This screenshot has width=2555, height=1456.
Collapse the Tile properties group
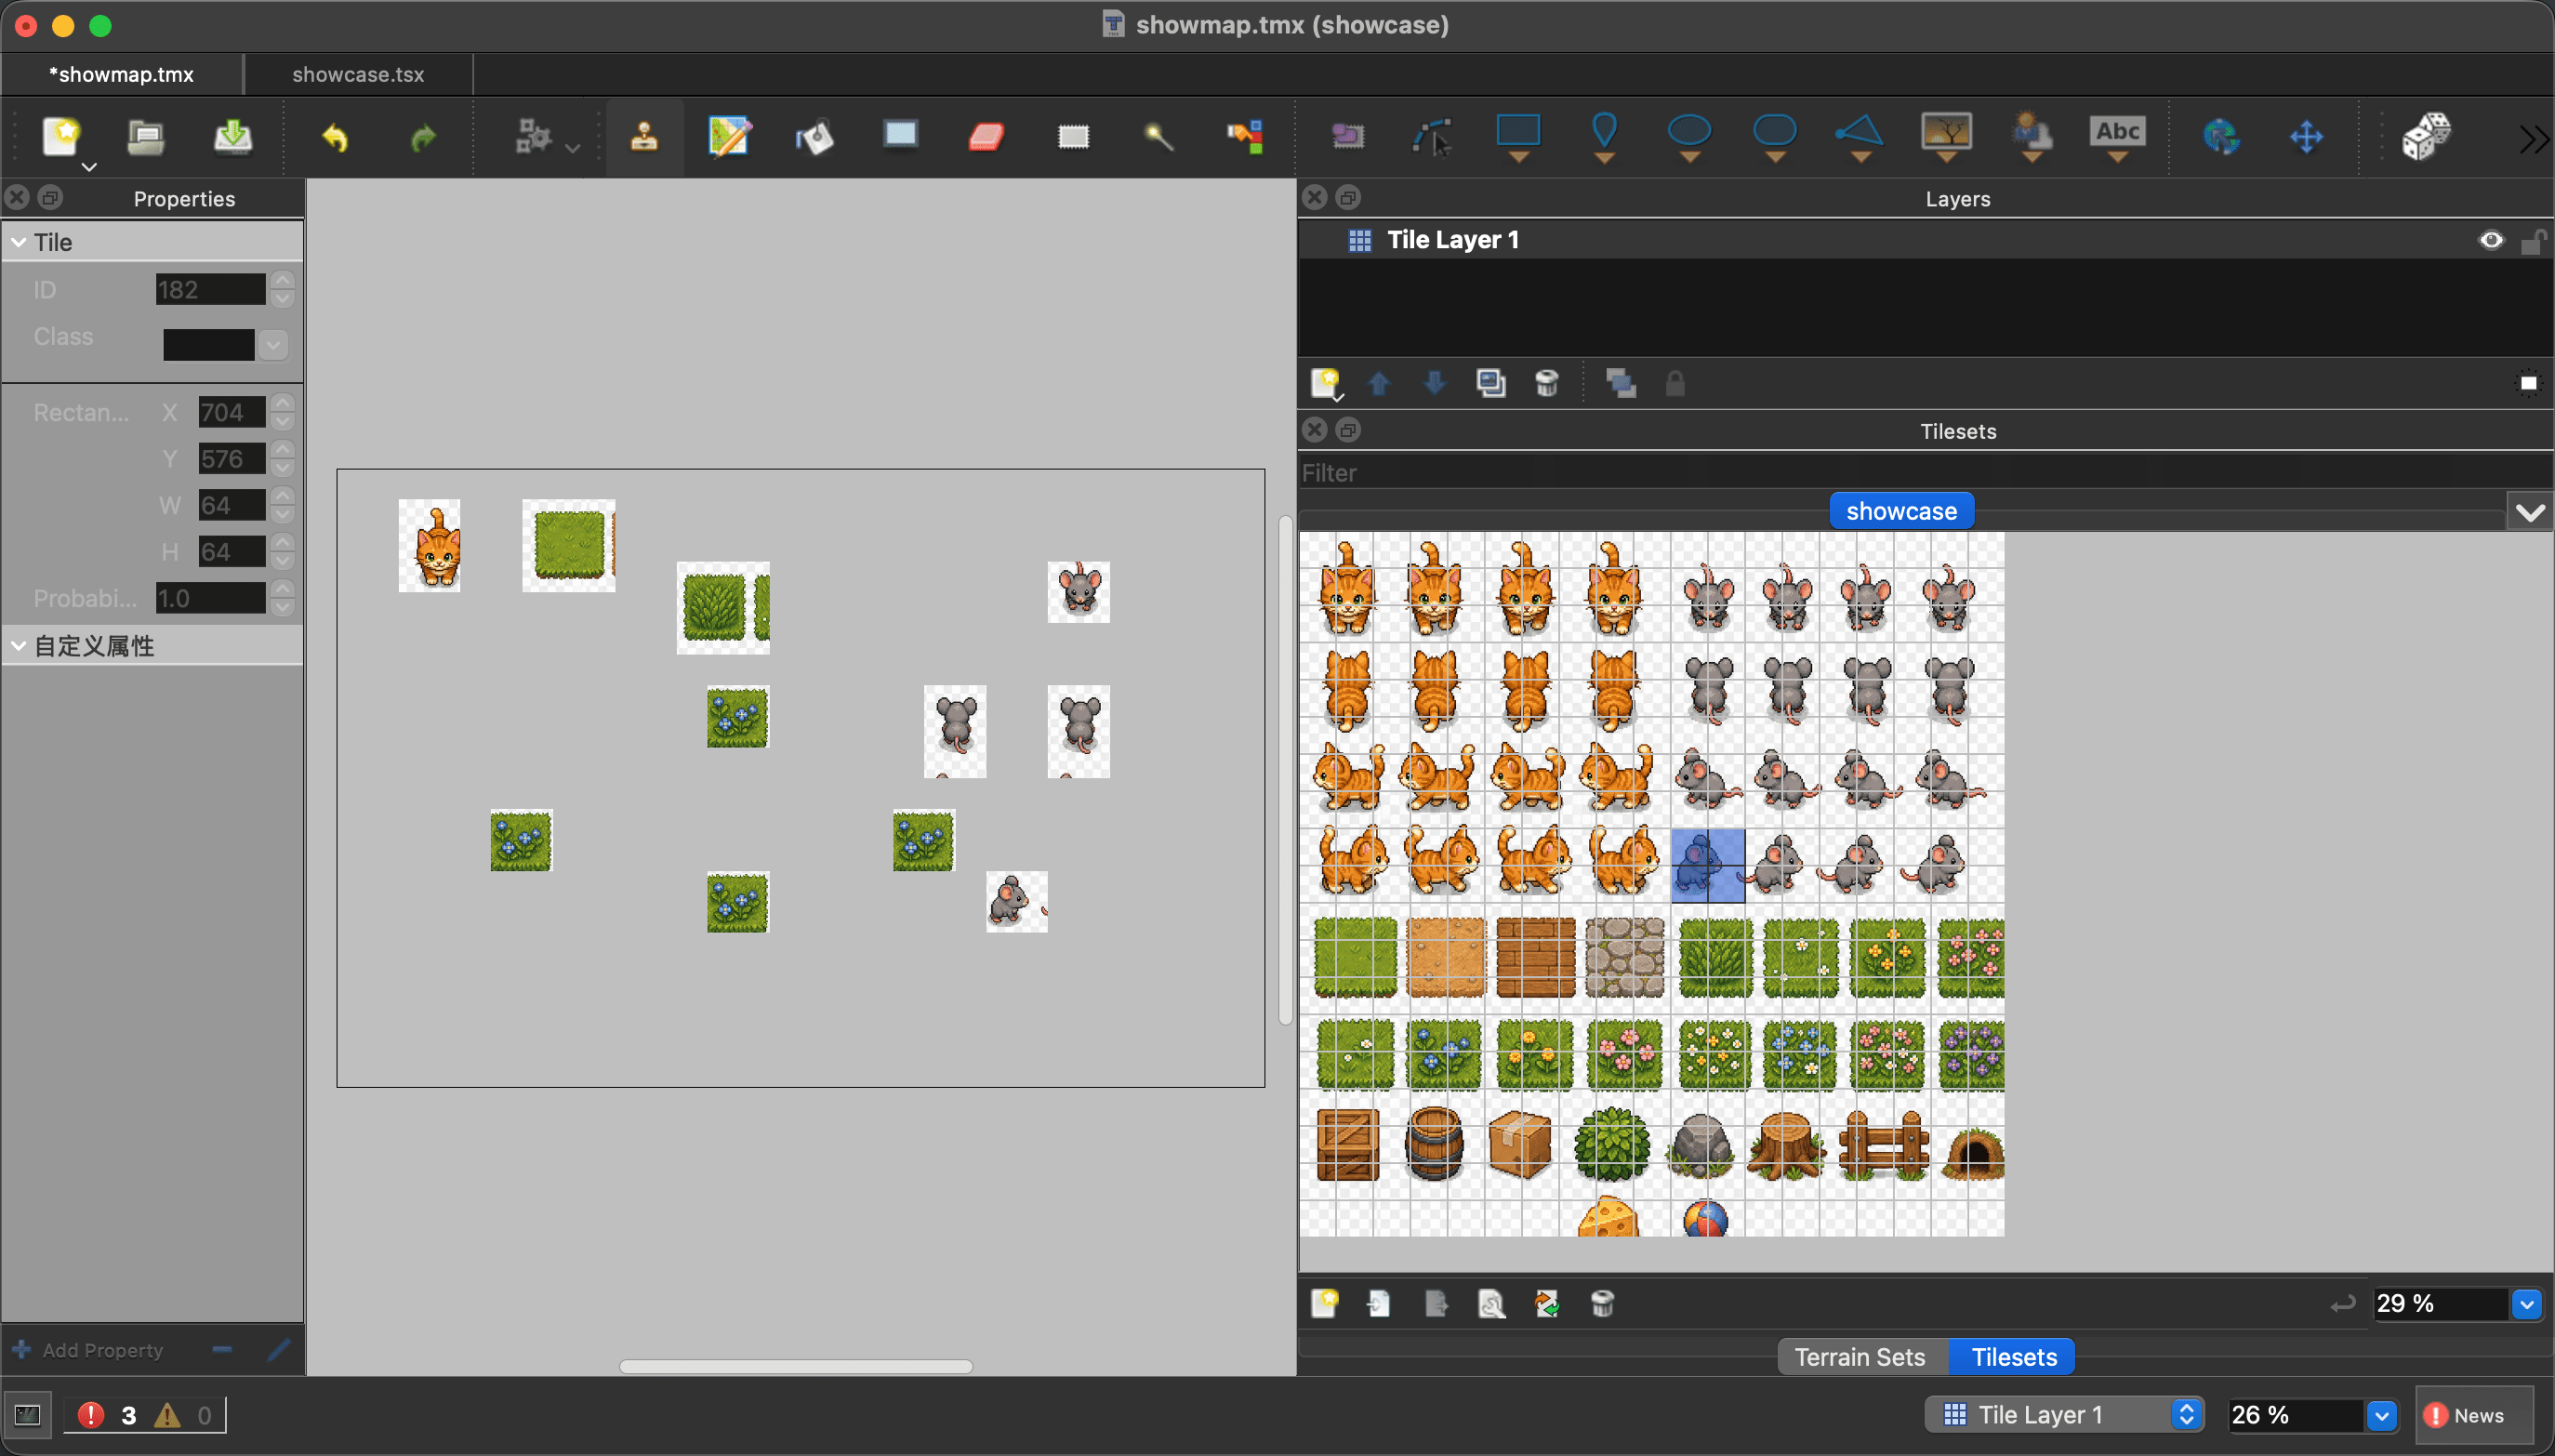pos(19,242)
